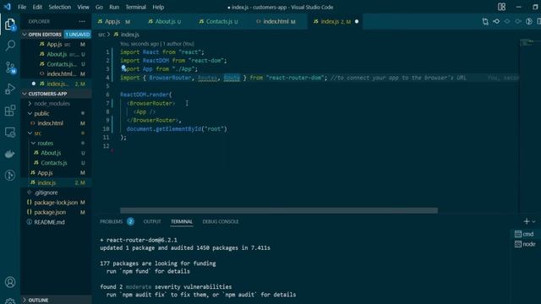Click the code minimap preview
541x304 pixels.
pos(527,43)
